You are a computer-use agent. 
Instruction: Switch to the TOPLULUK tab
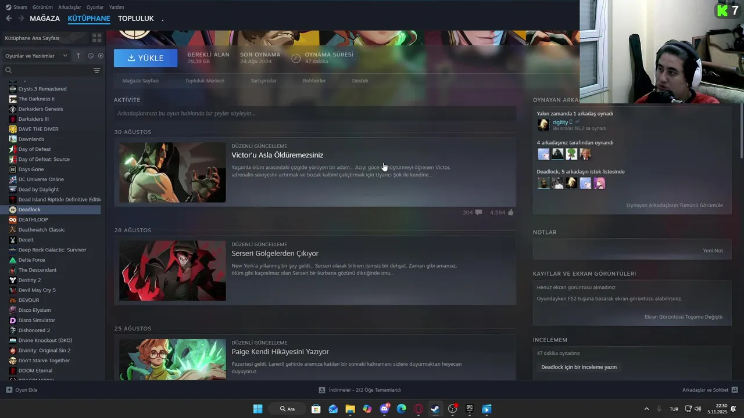pyautogui.click(x=136, y=19)
